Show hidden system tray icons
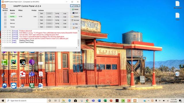 tap(148, 101)
